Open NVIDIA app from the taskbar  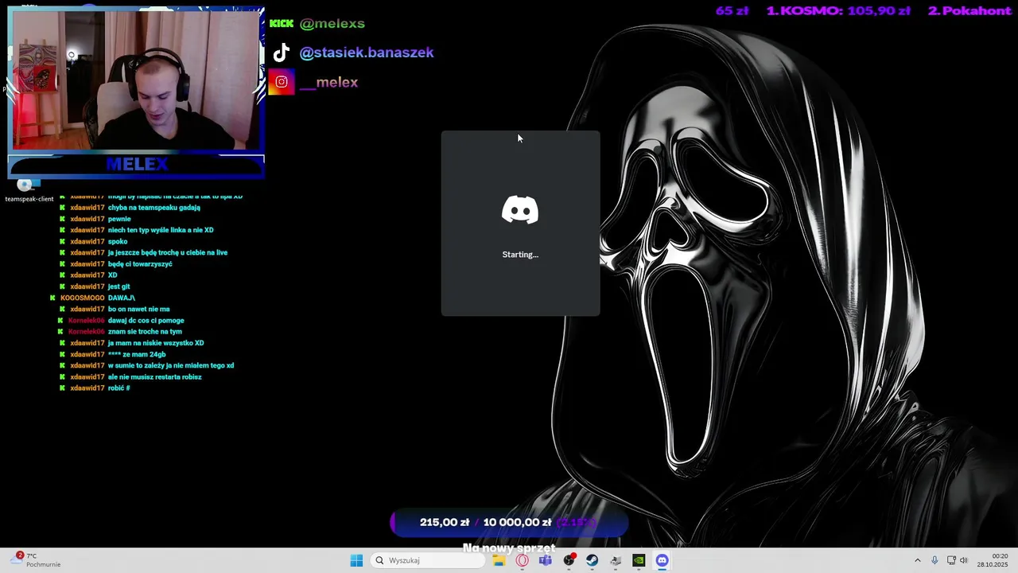639,560
